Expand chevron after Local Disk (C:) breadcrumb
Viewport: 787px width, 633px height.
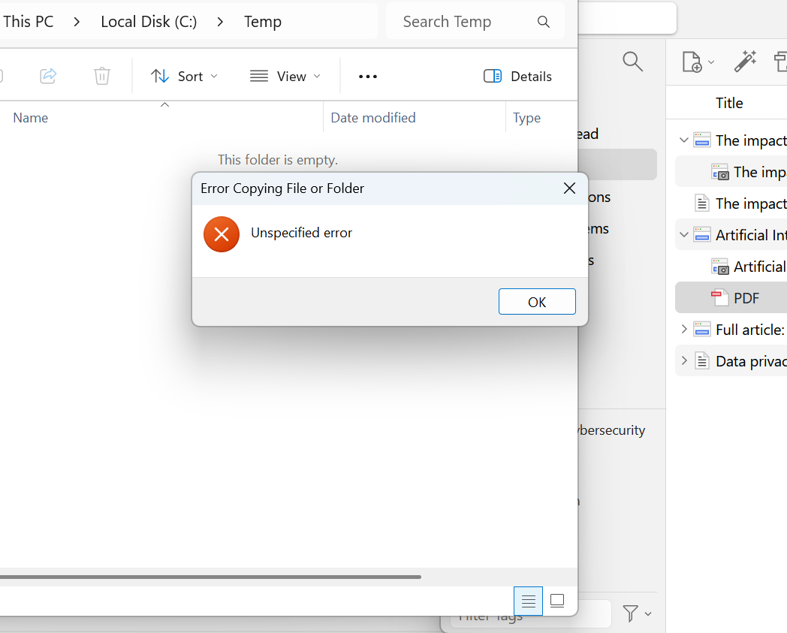pyautogui.click(x=220, y=22)
